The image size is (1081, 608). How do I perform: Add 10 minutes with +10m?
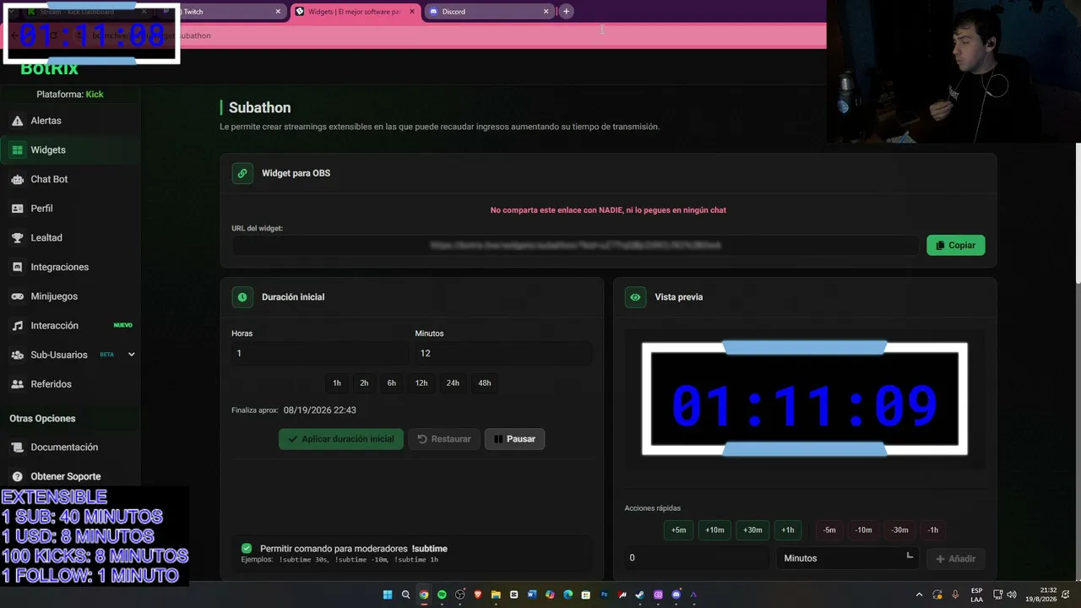point(714,530)
